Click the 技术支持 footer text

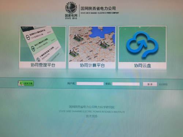point(91,116)
